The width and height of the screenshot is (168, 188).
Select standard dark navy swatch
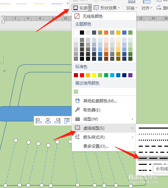point(124,75)
